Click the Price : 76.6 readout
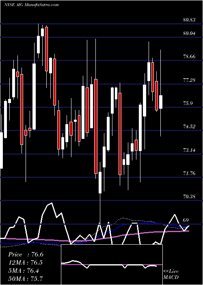 pos(26,254)
